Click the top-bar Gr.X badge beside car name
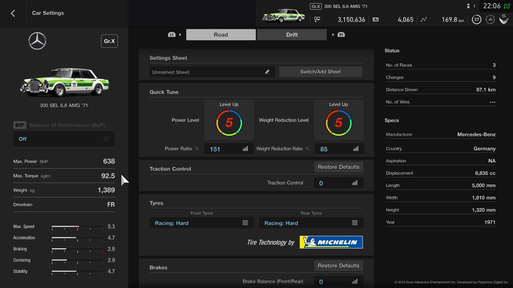513x288 pixels. (x=316, y=6)
